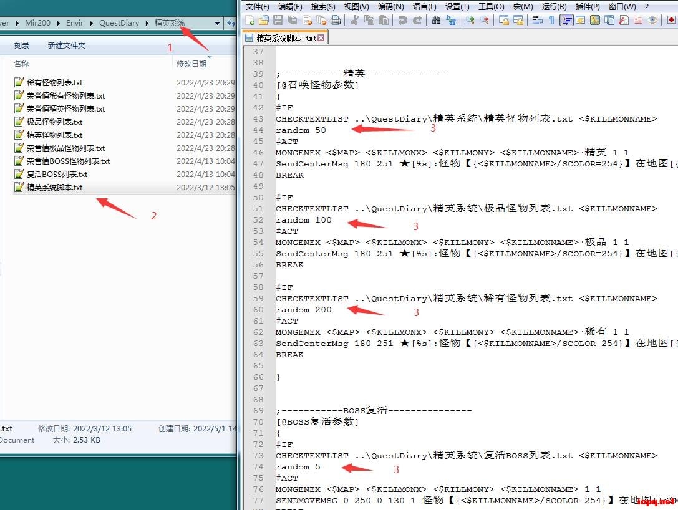Click the 新建文件夹 button
The height and width of the screenshot is (510, 678).
click(x=67, y=46)
